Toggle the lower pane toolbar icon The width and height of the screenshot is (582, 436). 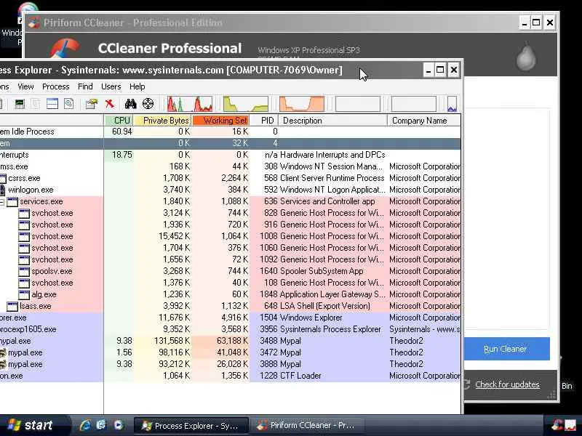pos(52,104)
